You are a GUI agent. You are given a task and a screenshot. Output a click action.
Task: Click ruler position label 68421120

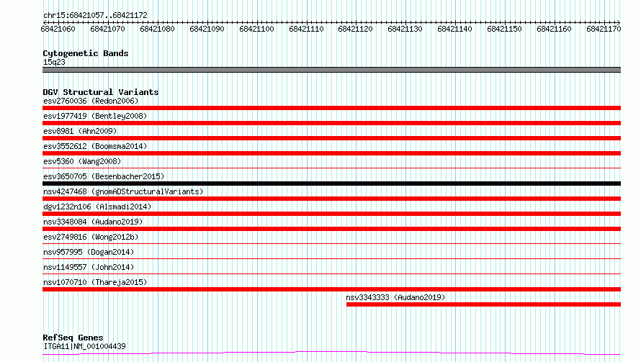tap(355, 29)
